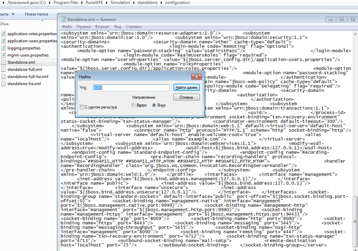
Task: Click Локальный диск (C:) breadcrumb
Action: (x=26, y=3)
